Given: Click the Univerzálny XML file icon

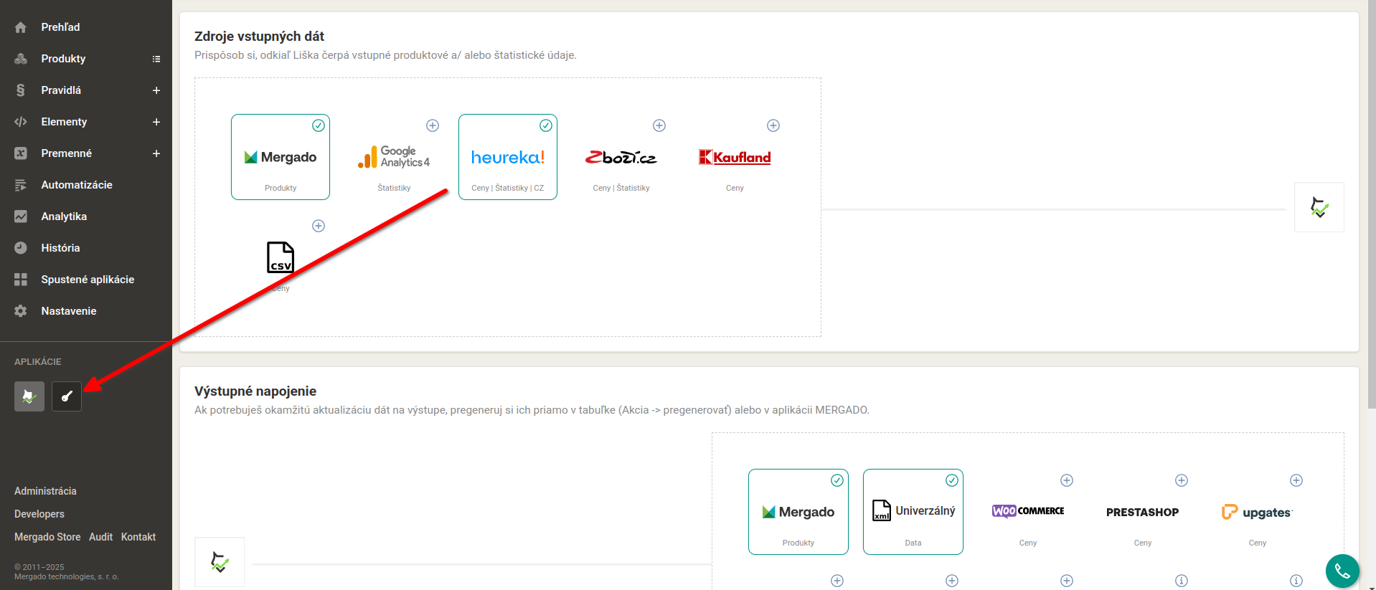Looking at the screenshot, I should (882, 510).
